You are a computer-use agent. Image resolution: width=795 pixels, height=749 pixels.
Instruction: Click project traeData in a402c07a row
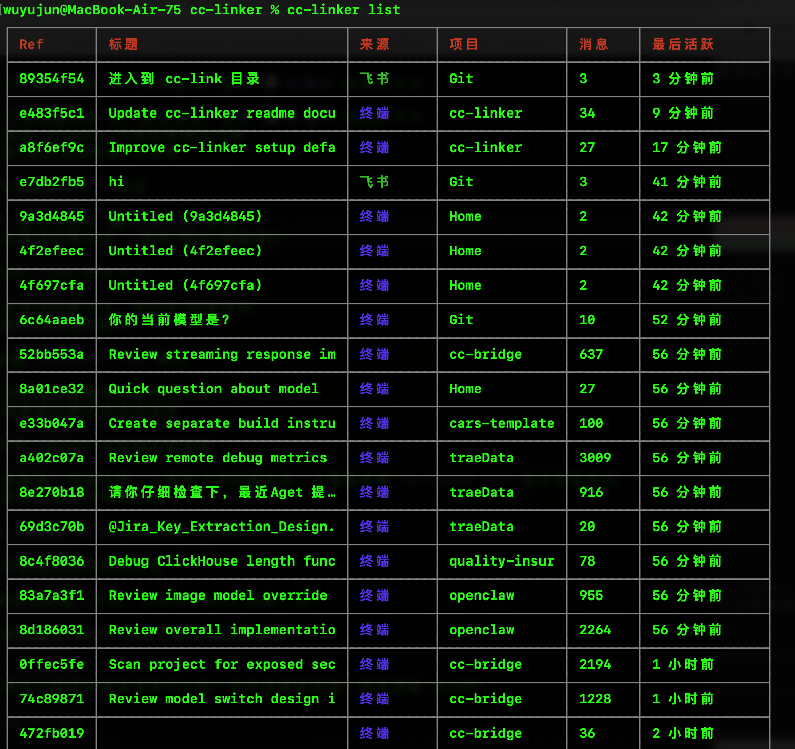pos(481,458)
